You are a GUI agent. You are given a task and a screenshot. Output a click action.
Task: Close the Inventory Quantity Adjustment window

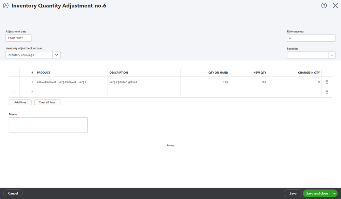(x=335, y=5)
